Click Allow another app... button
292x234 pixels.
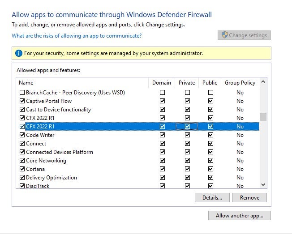click(240, 216)
